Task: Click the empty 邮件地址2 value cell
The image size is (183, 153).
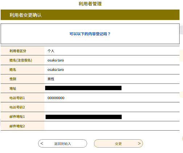Action: point(112,126)
